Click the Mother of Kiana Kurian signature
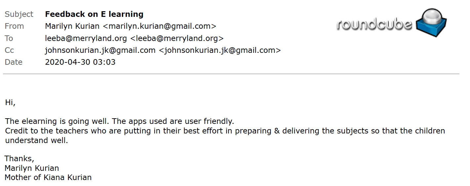 [x=48, y=177]
